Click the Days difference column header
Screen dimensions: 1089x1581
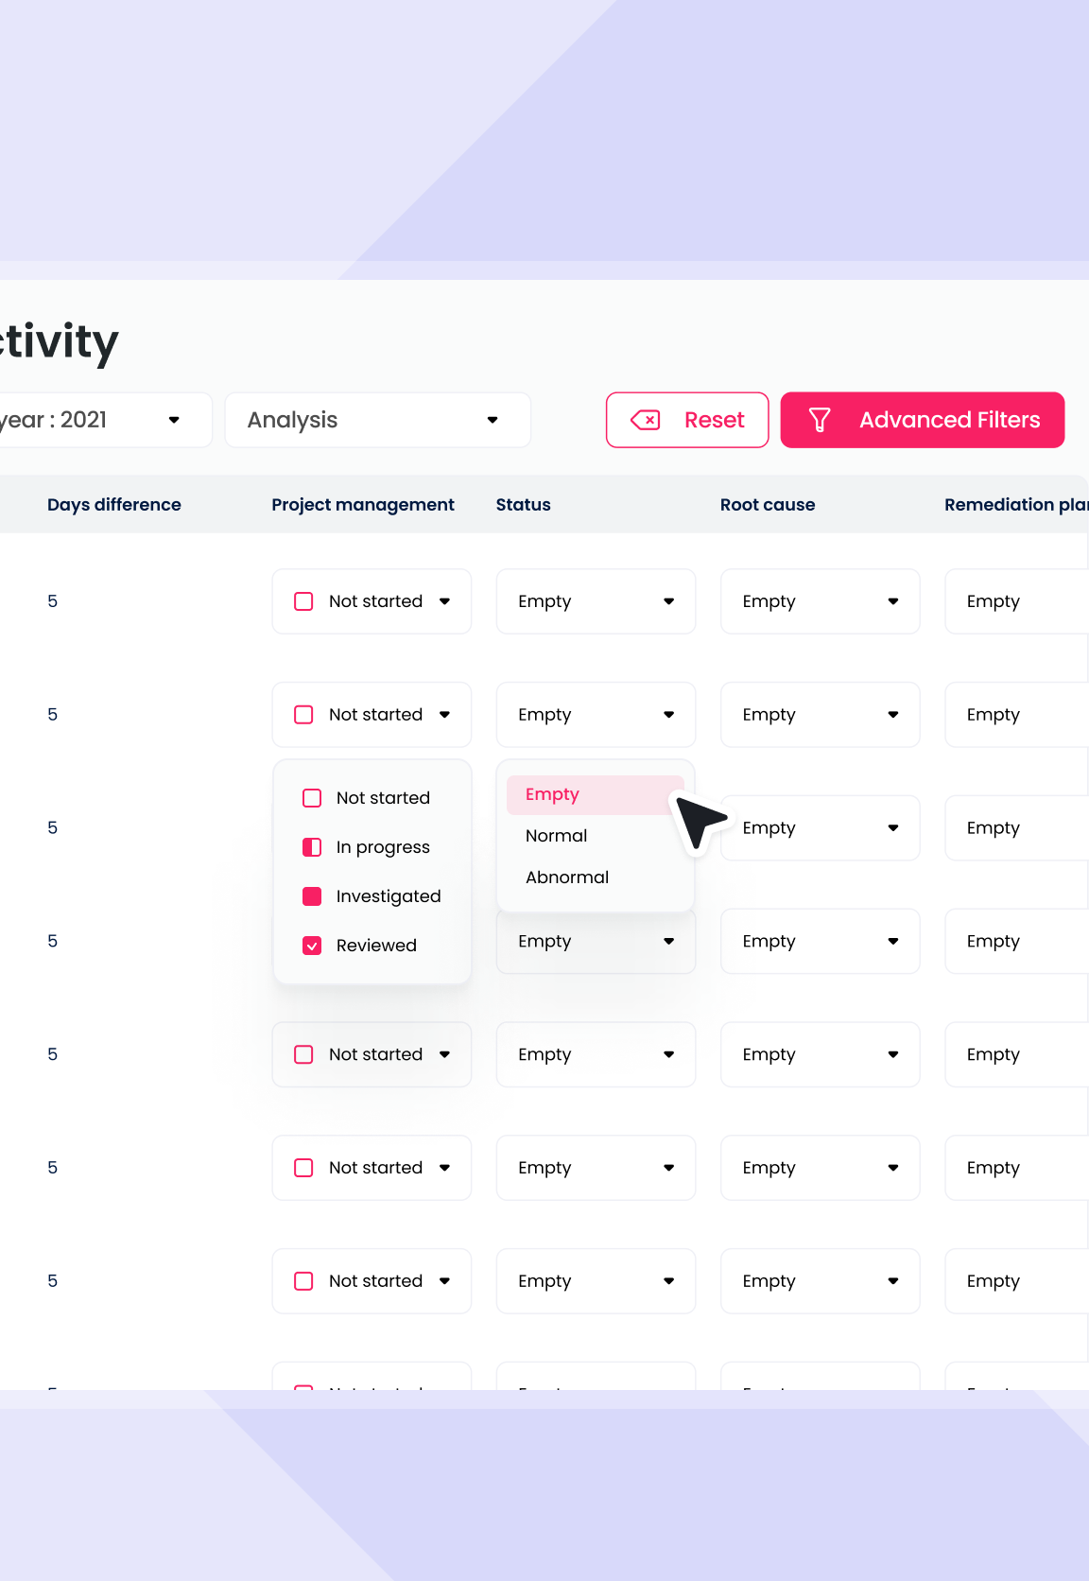tap(114, 505)
